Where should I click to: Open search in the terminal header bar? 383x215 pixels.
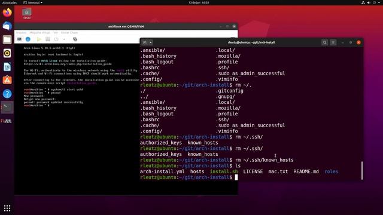(x=324, y=42)
